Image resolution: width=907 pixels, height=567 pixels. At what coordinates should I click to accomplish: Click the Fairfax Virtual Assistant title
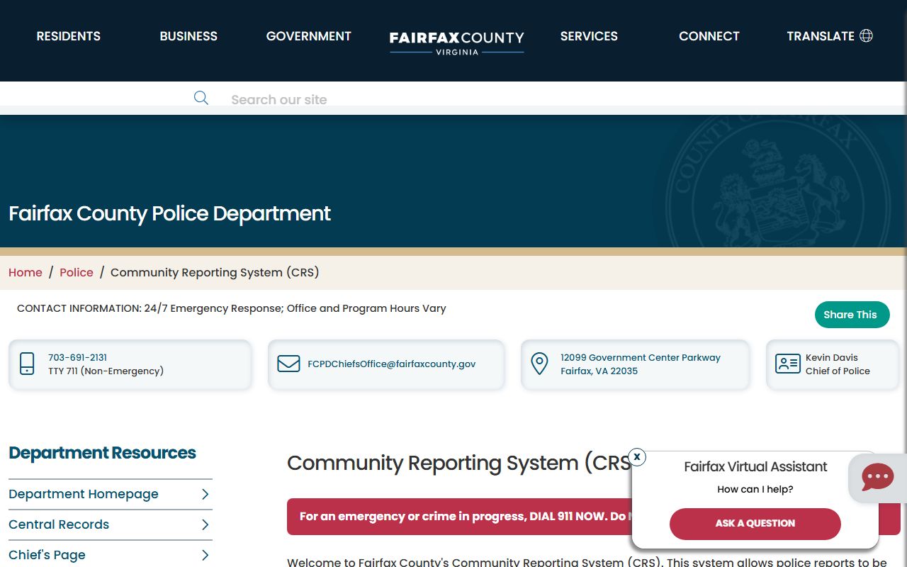point(755,466)
